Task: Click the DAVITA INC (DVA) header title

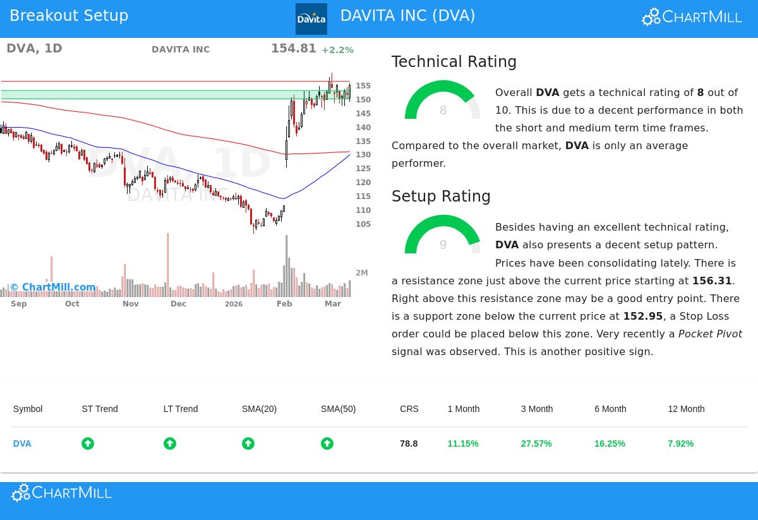Action: (407, 15)
